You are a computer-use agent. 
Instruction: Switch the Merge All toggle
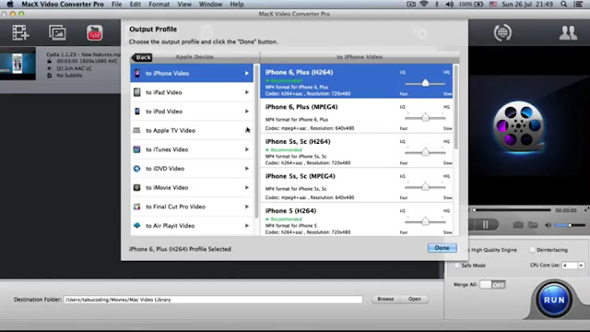click(x=492, y=285)
